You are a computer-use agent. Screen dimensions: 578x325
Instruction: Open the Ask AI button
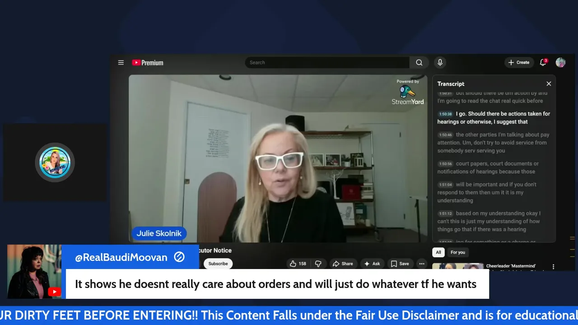pyautogui.click(x=372, y=264)
